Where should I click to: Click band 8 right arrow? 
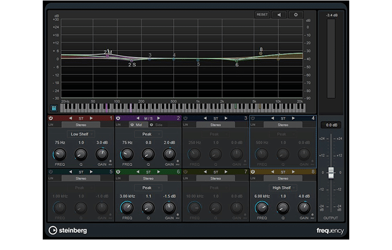point(293,172)
